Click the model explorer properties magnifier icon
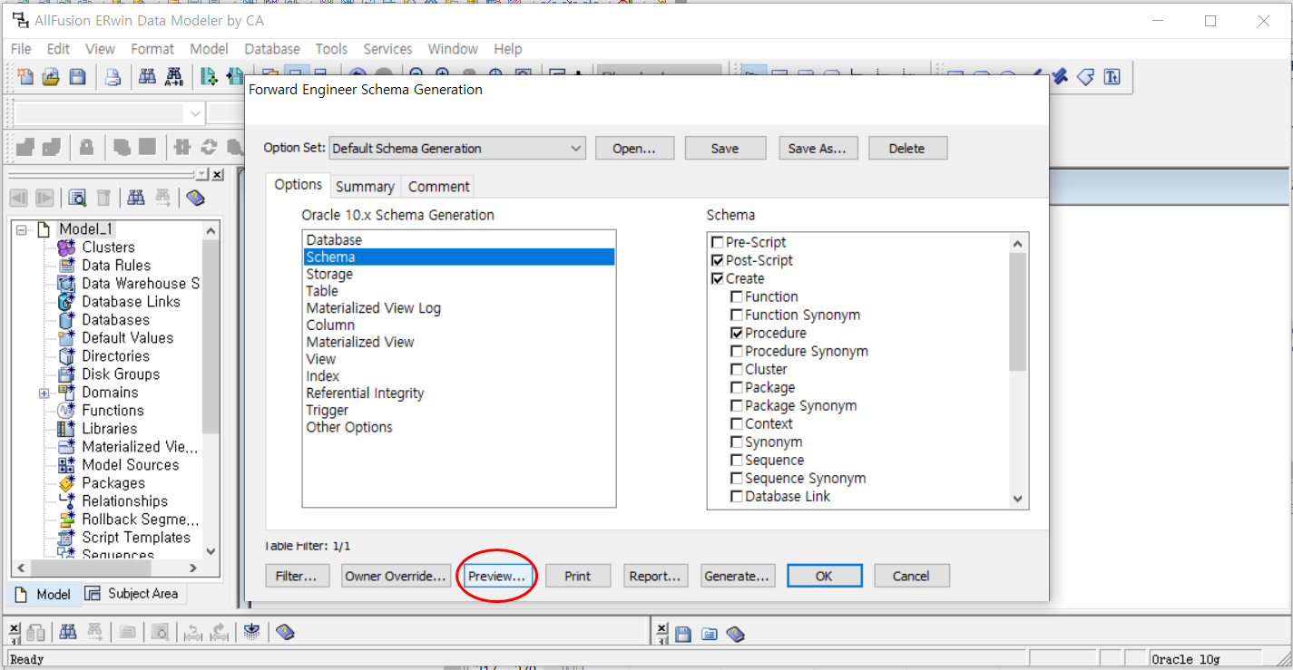 (78, 198)
